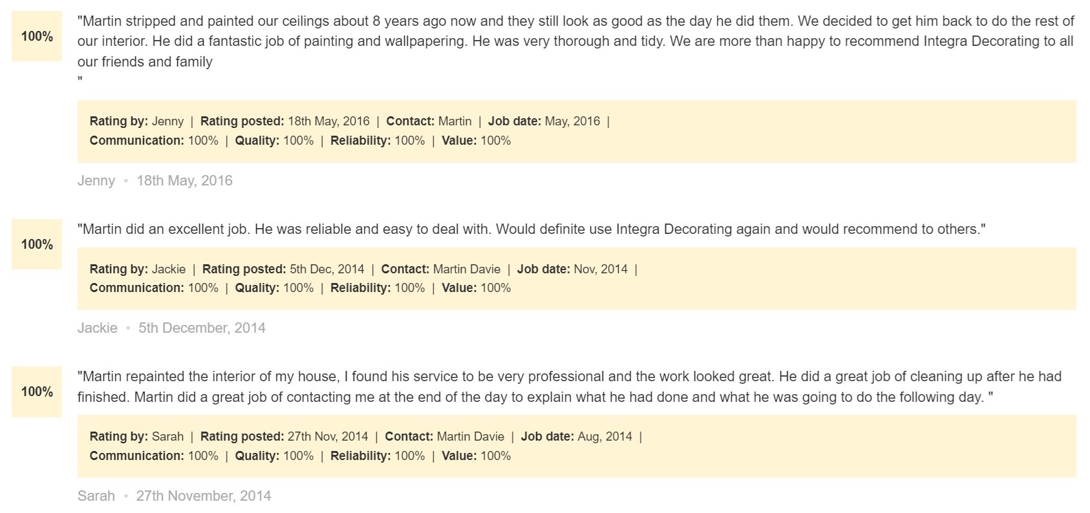Click the review text 'Martin did an excellent job'
The height and width of the screenshot is (513, 1090).
coord(531,229)
